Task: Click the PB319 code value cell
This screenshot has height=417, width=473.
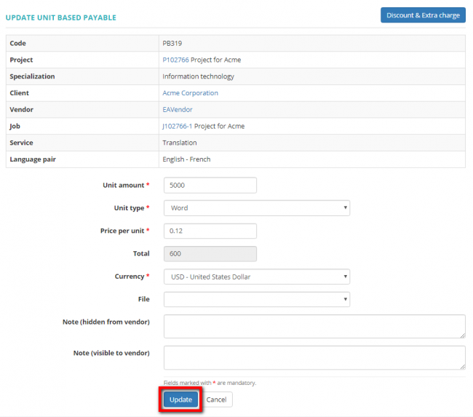Action: click(172, 44)
